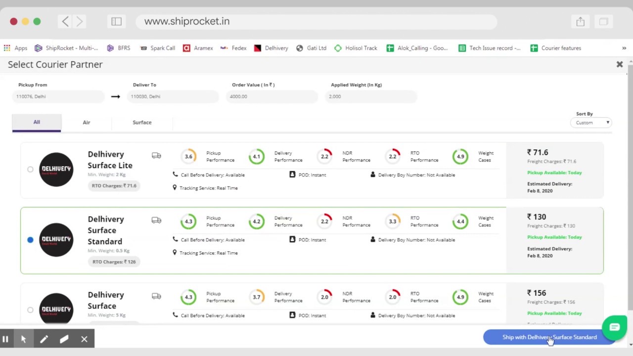The height and width of the screenshot is (356, 633).
Task: Click phone icon beside Call Before Delivery, Surface Lite
Action: click(x=175, y=175)
